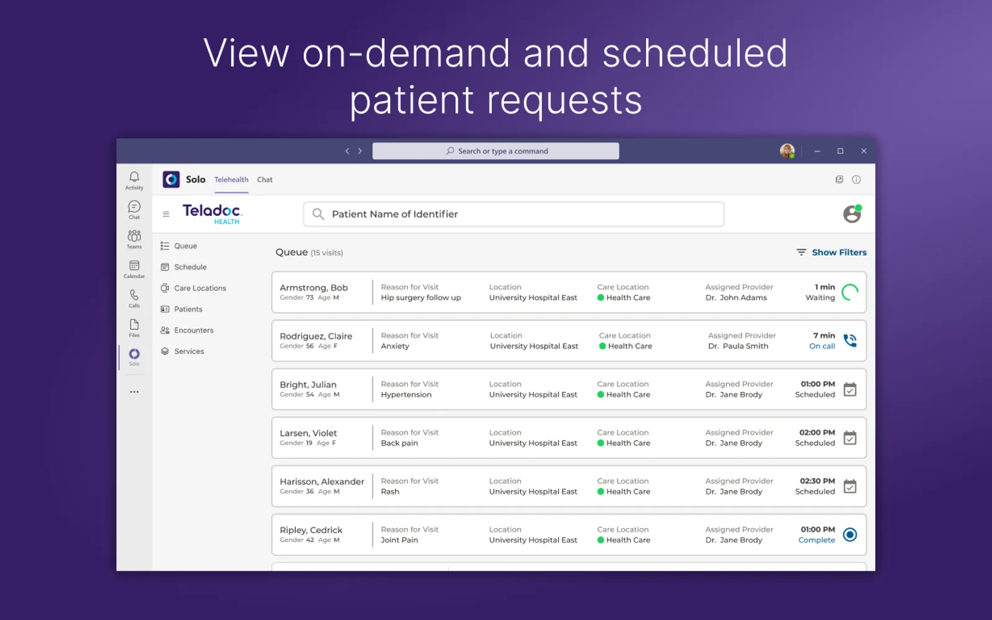Click the calendar icon for Alexander Harisson's visit
992x620 pixels.
(850, 486)
